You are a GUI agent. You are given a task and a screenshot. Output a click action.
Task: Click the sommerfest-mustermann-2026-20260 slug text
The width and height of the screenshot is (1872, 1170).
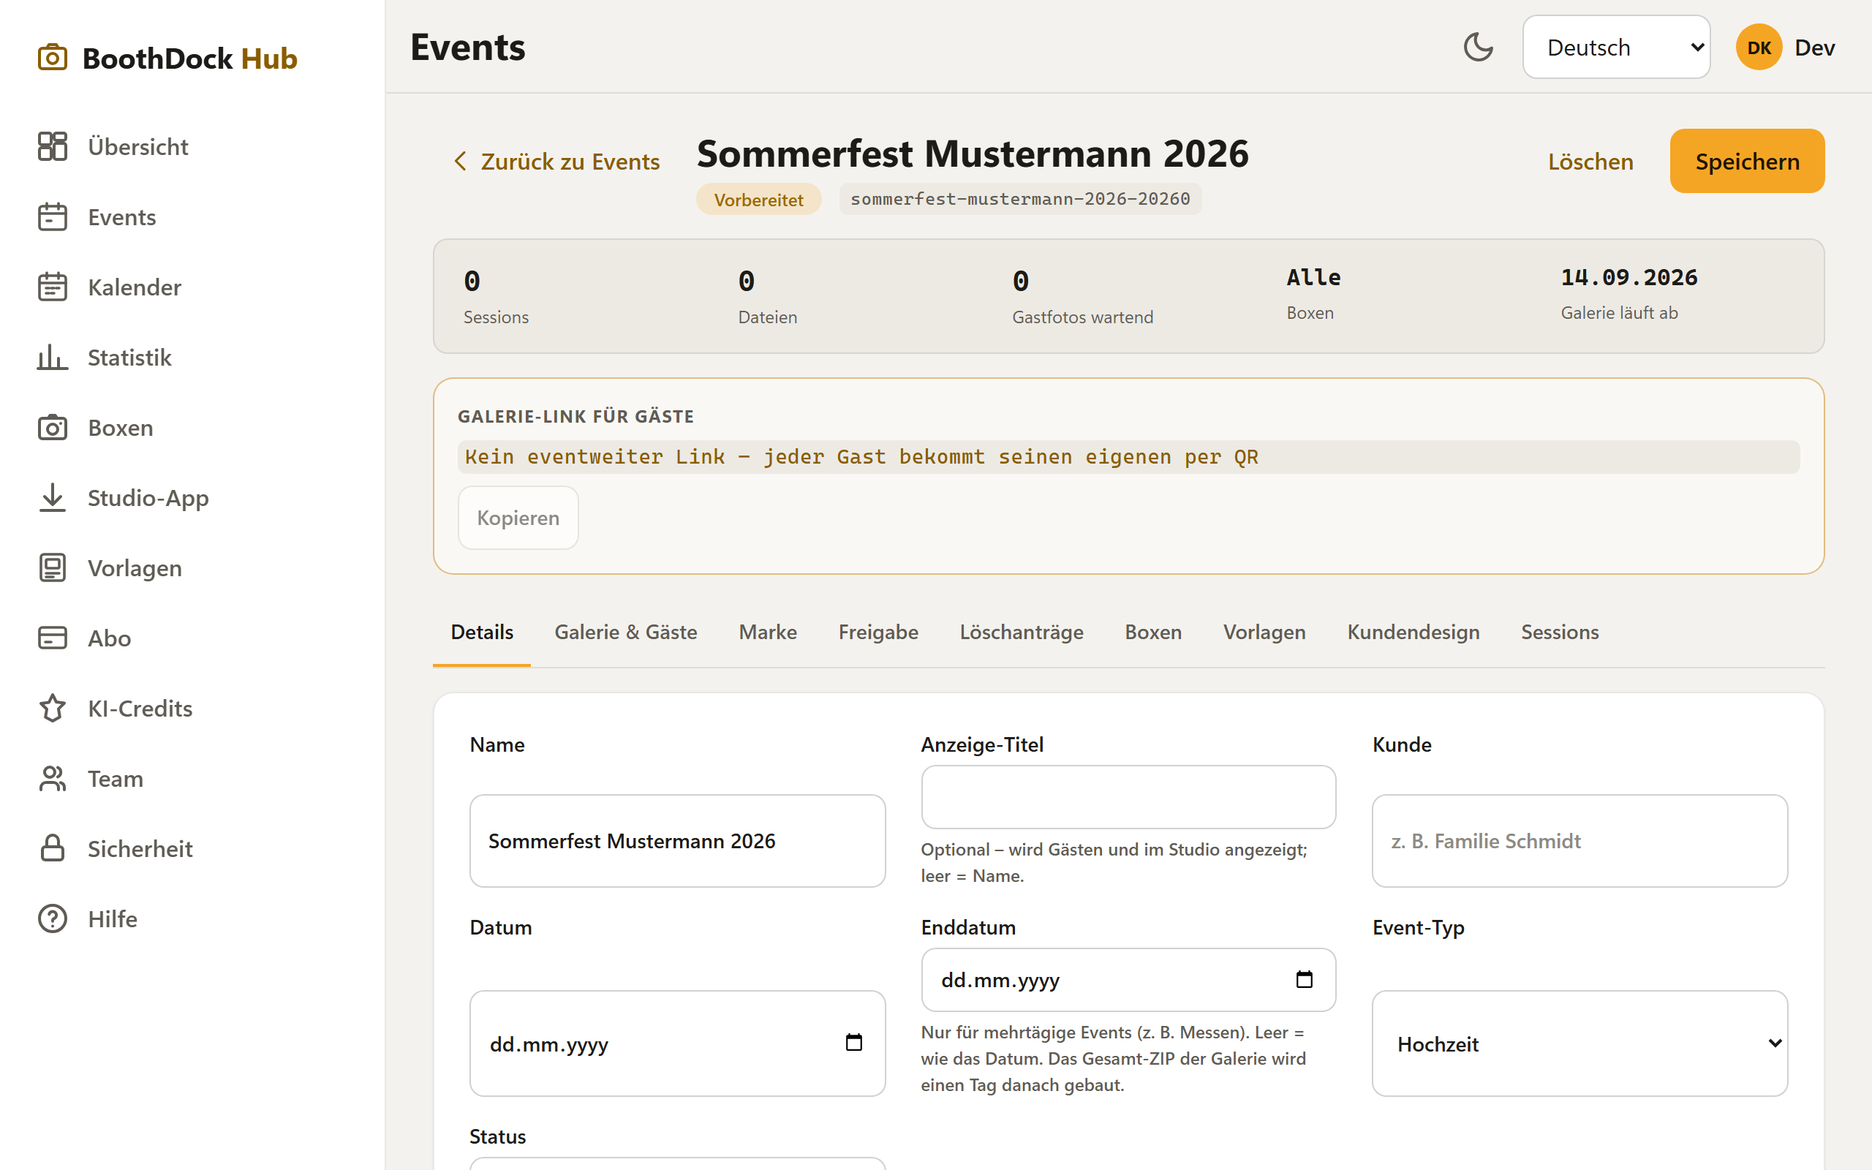[1019, 199]
